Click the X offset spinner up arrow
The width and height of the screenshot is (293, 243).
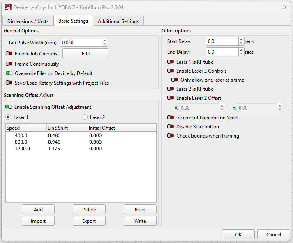pyautogui.click(x=222, y=106)
